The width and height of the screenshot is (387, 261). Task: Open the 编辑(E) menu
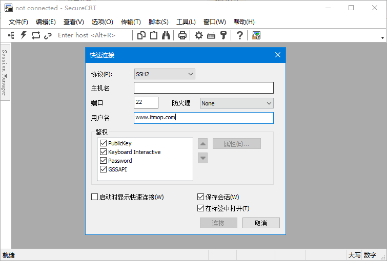tap(46, 22)
